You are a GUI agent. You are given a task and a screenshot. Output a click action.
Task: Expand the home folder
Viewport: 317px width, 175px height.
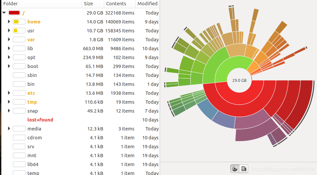click(x=9, y=21)
